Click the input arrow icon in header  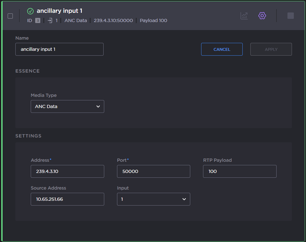click(50, 20)
